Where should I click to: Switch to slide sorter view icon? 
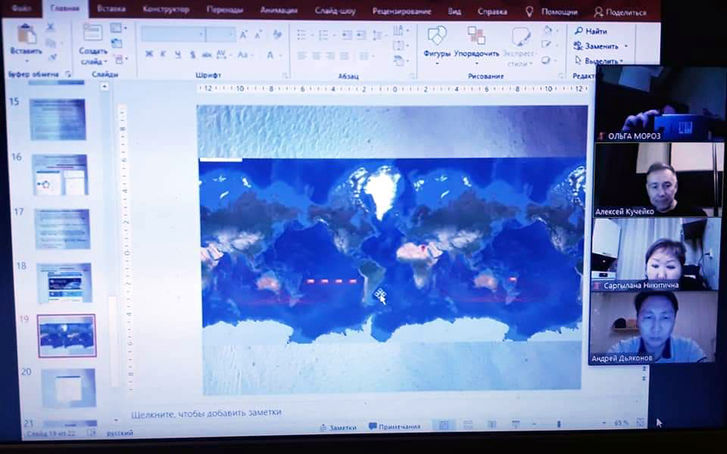[x=468, y=425]
